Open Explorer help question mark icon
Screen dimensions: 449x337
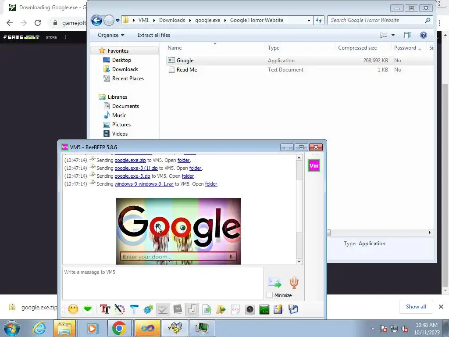[423, 35]
